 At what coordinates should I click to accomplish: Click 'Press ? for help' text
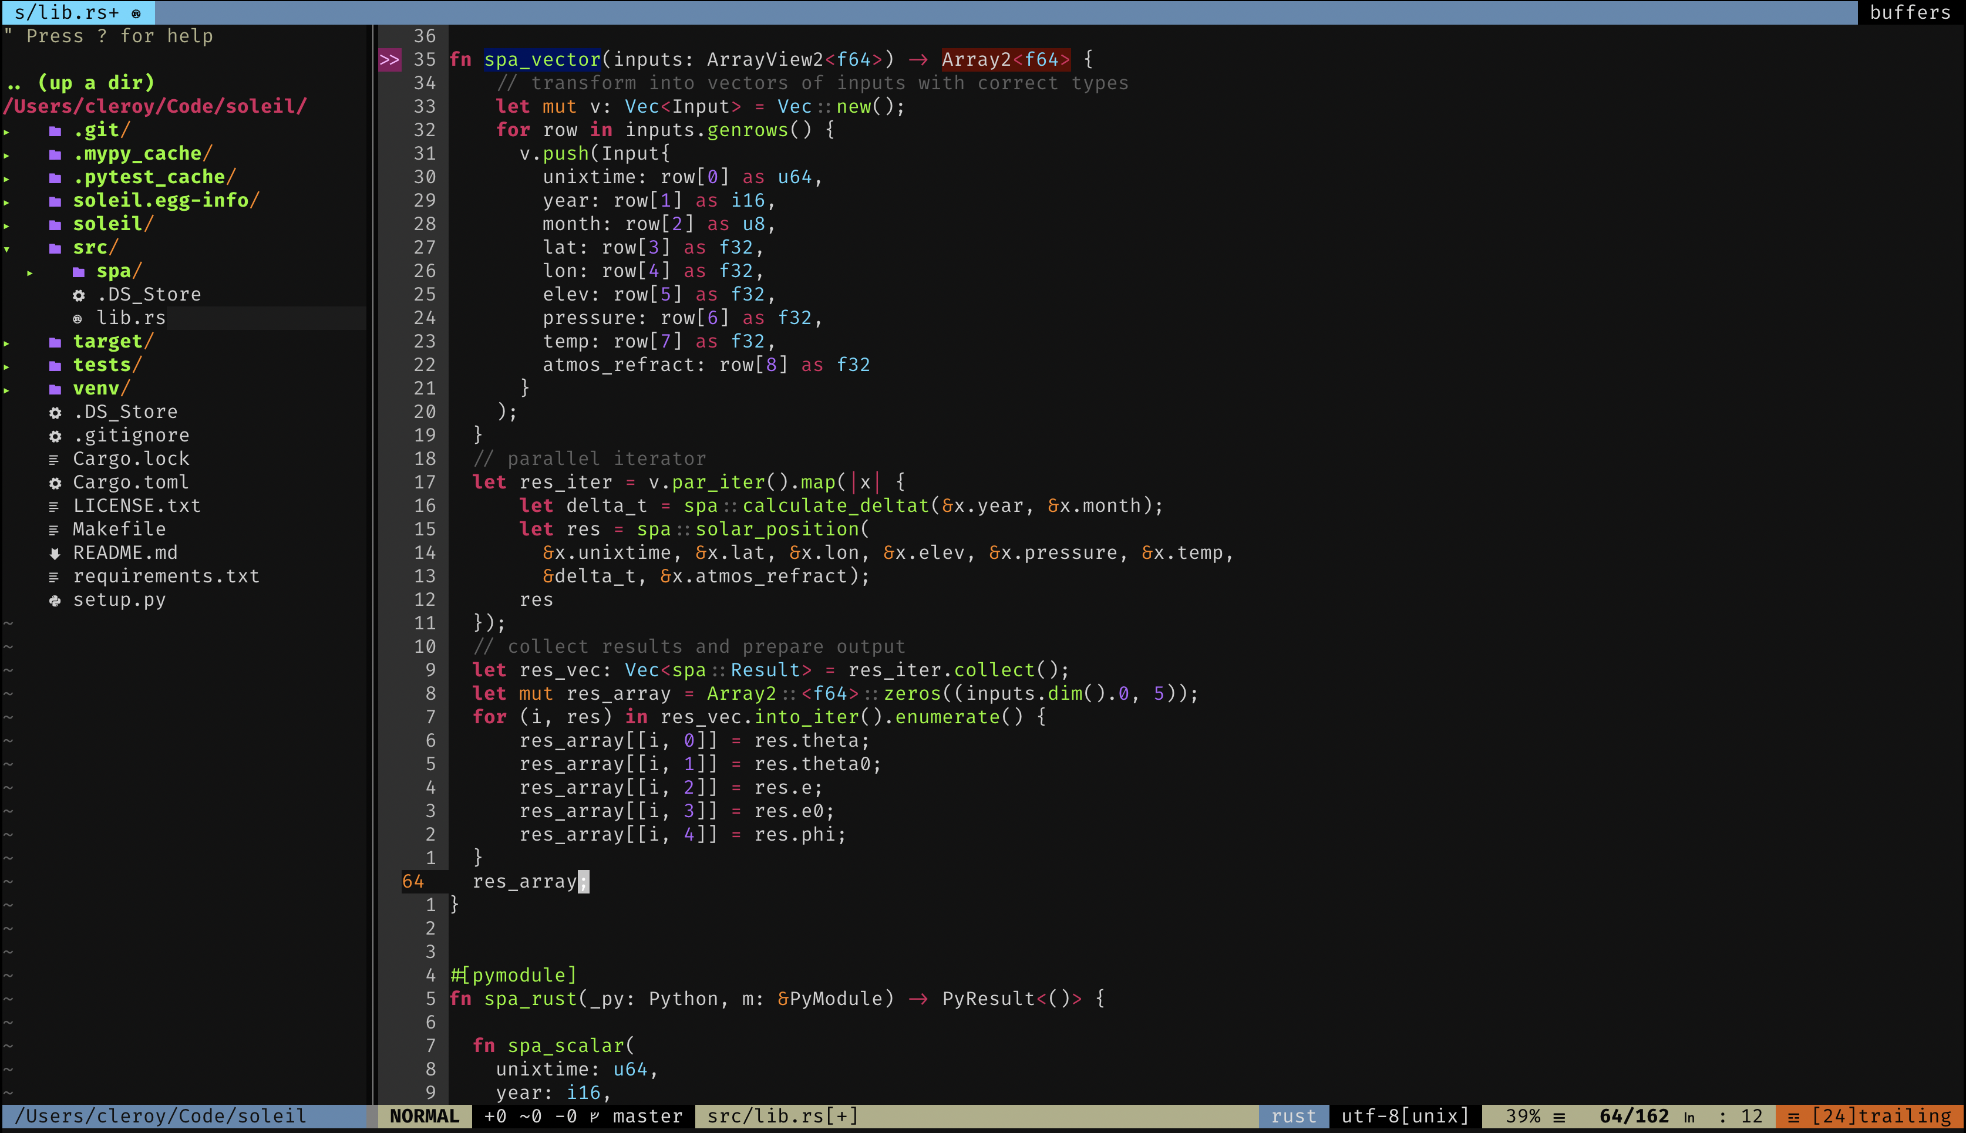[120, 36]
